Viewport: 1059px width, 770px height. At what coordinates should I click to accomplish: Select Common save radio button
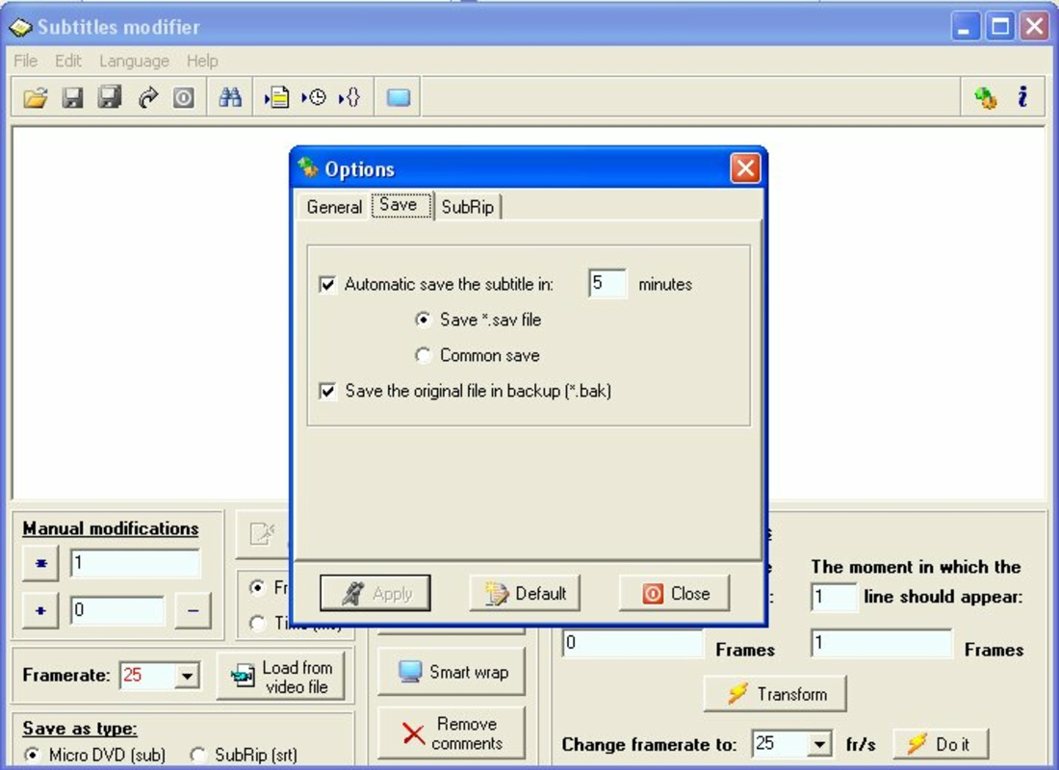pos(424,355)
